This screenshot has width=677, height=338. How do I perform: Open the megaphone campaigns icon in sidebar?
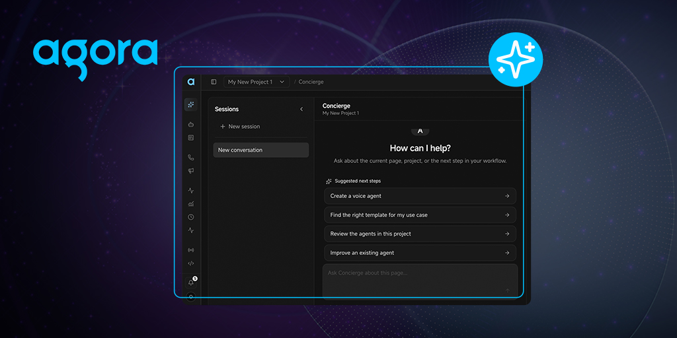[x=191, y=171]
